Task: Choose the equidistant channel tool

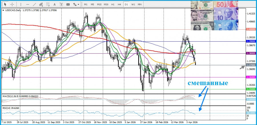Action: 42,4
